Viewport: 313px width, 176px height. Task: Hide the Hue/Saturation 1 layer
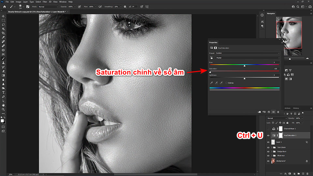point(268,136)
